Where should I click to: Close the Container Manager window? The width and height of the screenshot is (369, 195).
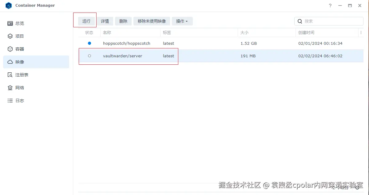tap(360, 6)
